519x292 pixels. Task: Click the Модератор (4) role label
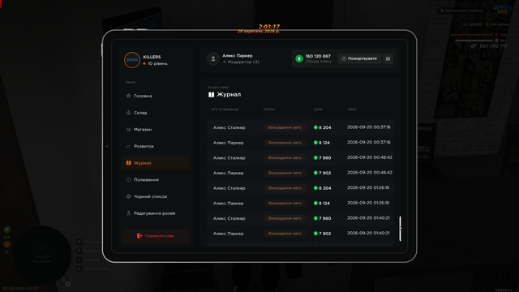[243, 62]
